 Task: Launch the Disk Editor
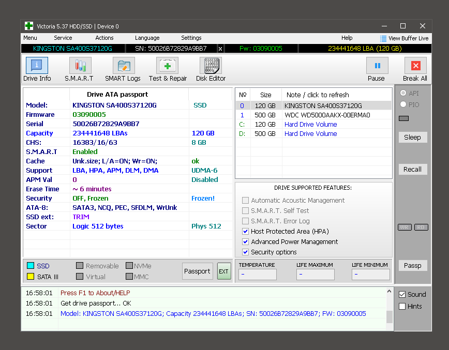pos(212,66)
